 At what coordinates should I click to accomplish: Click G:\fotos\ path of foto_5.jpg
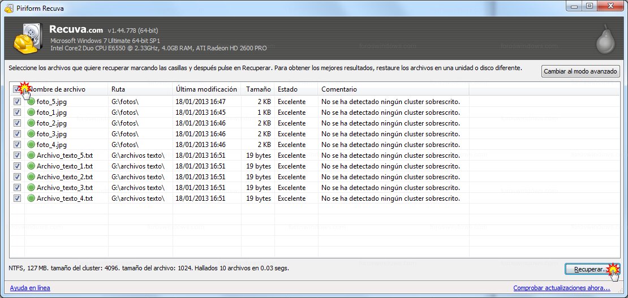(x=125, y=102)
